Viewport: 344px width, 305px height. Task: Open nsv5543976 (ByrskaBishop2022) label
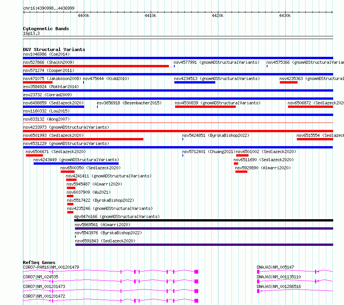108,233
